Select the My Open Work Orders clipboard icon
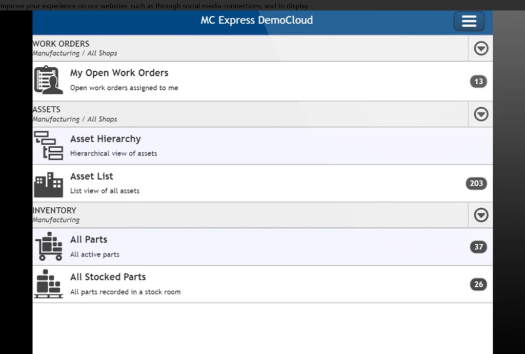The height and width of the screenshot is (354, 525). coord(48,80)
